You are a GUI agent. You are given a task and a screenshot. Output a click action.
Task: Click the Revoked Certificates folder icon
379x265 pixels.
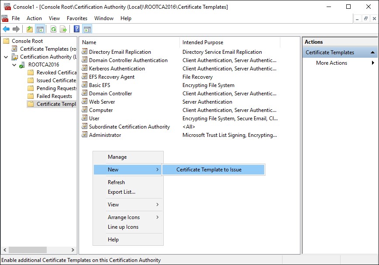click(x=31, y=73)
